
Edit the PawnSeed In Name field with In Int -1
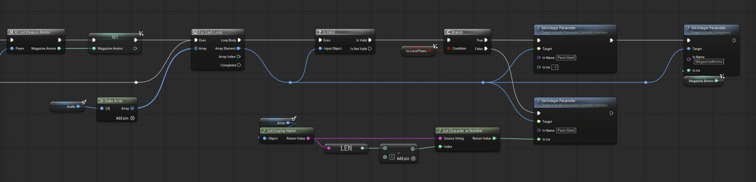click(566, 57)
